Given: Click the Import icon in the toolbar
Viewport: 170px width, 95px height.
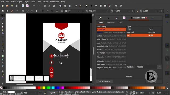Looking at the screenshot, I should coord(23,6).
